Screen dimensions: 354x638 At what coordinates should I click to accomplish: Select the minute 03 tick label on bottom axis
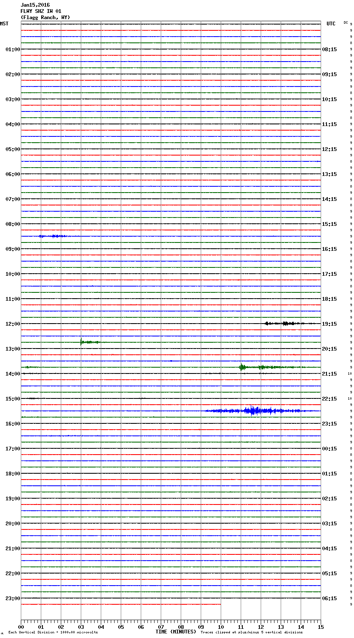[81, 627]
